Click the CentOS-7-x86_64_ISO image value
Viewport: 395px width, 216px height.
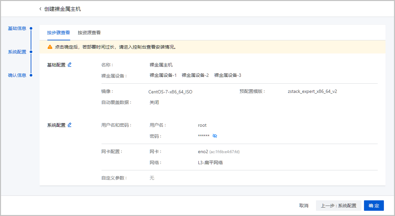(x=170, y=92)
